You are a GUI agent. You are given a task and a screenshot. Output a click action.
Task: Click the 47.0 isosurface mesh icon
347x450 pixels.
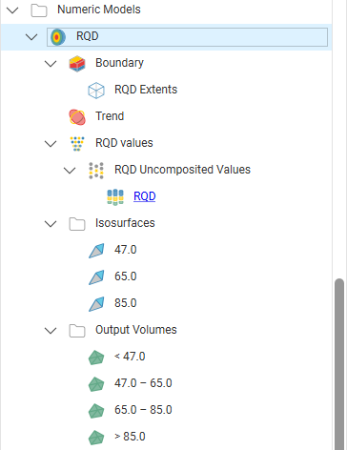[96, 251]
